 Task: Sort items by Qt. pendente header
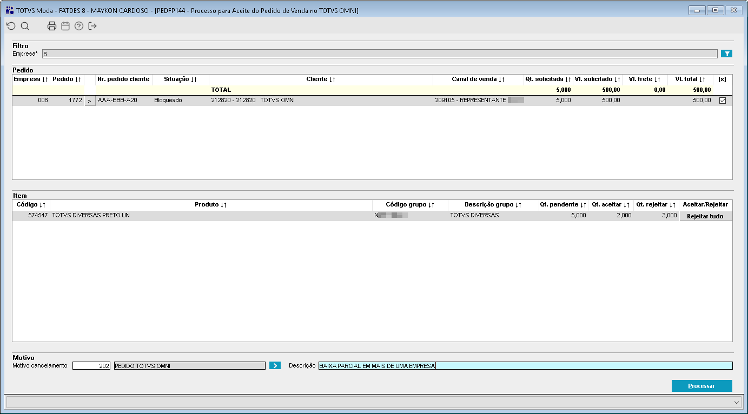(x=563, y=205)
